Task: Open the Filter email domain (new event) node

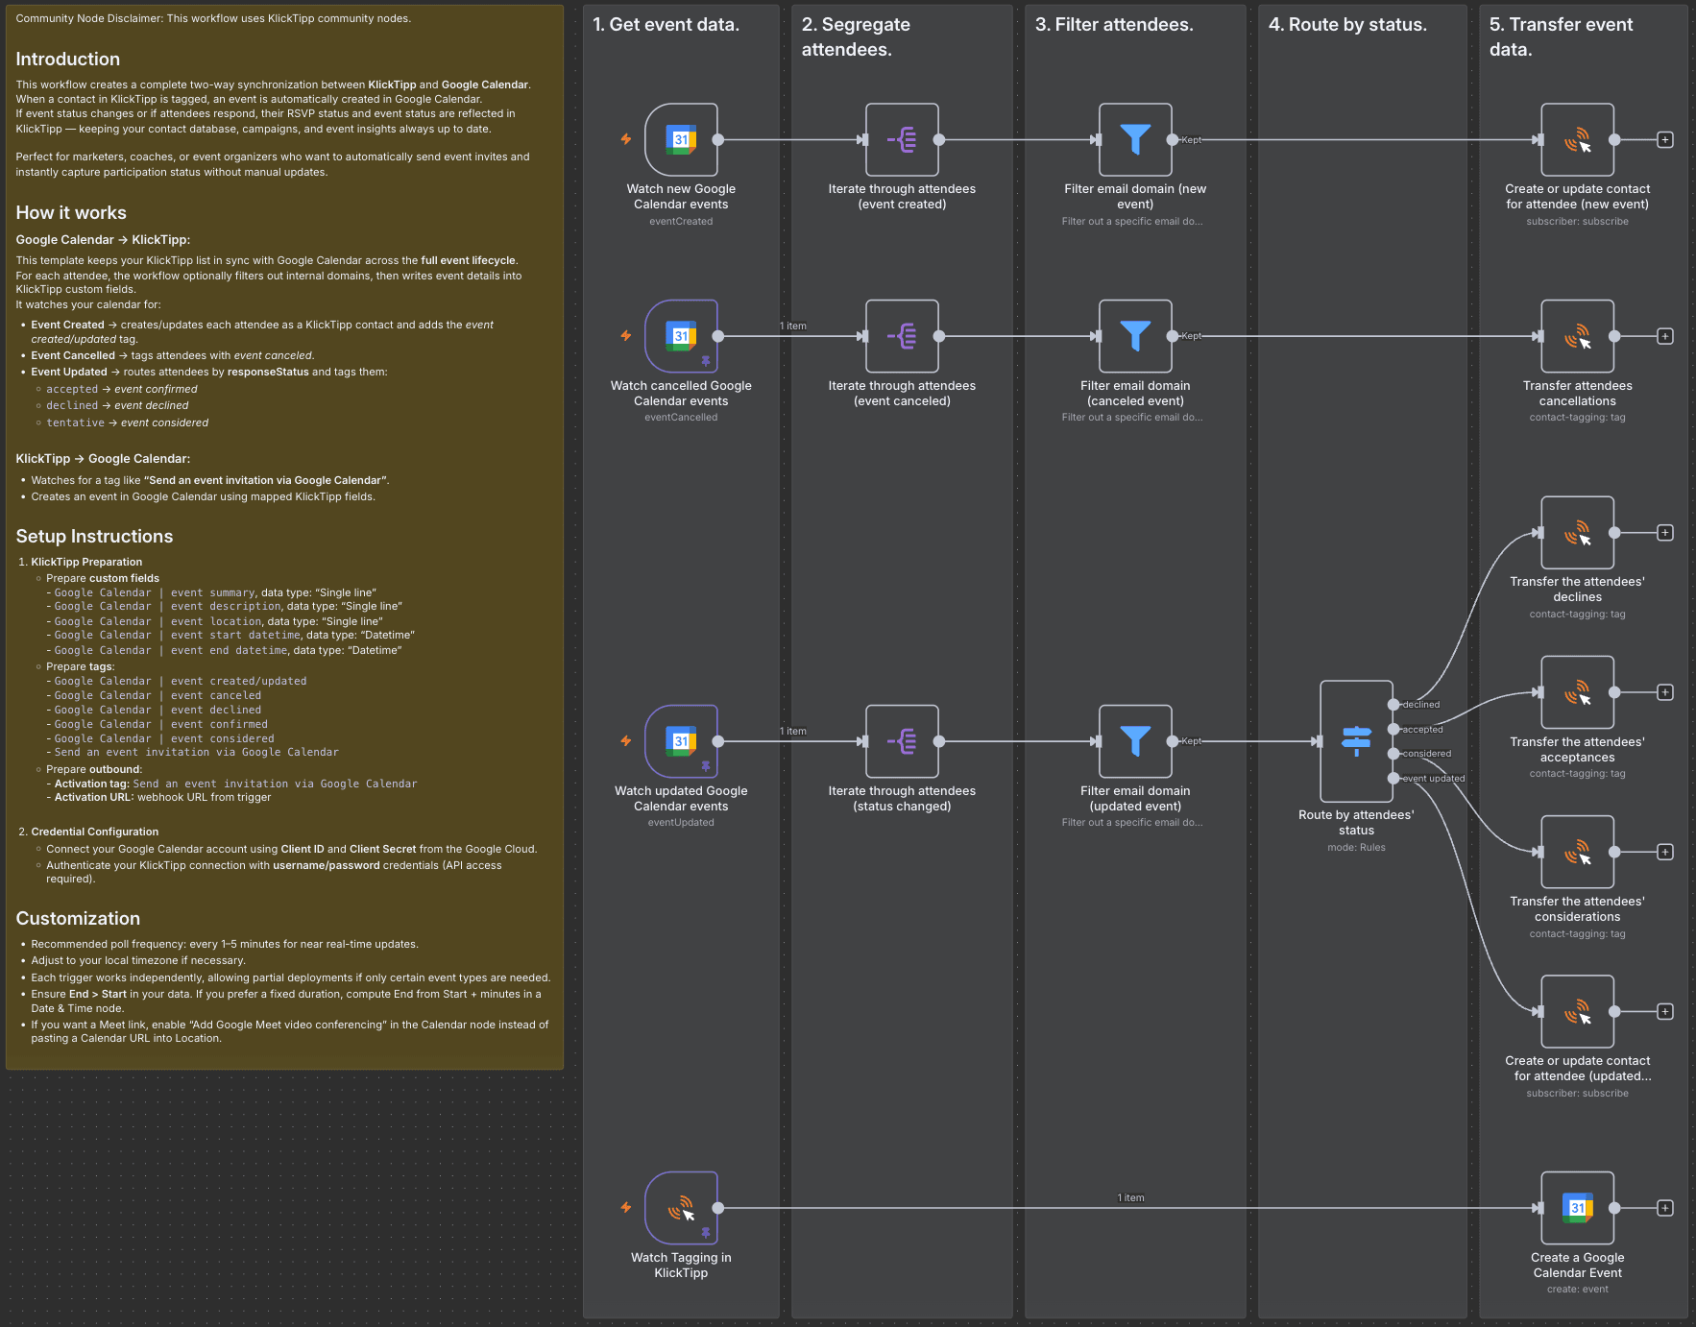Action: [x=1134, y=140]
